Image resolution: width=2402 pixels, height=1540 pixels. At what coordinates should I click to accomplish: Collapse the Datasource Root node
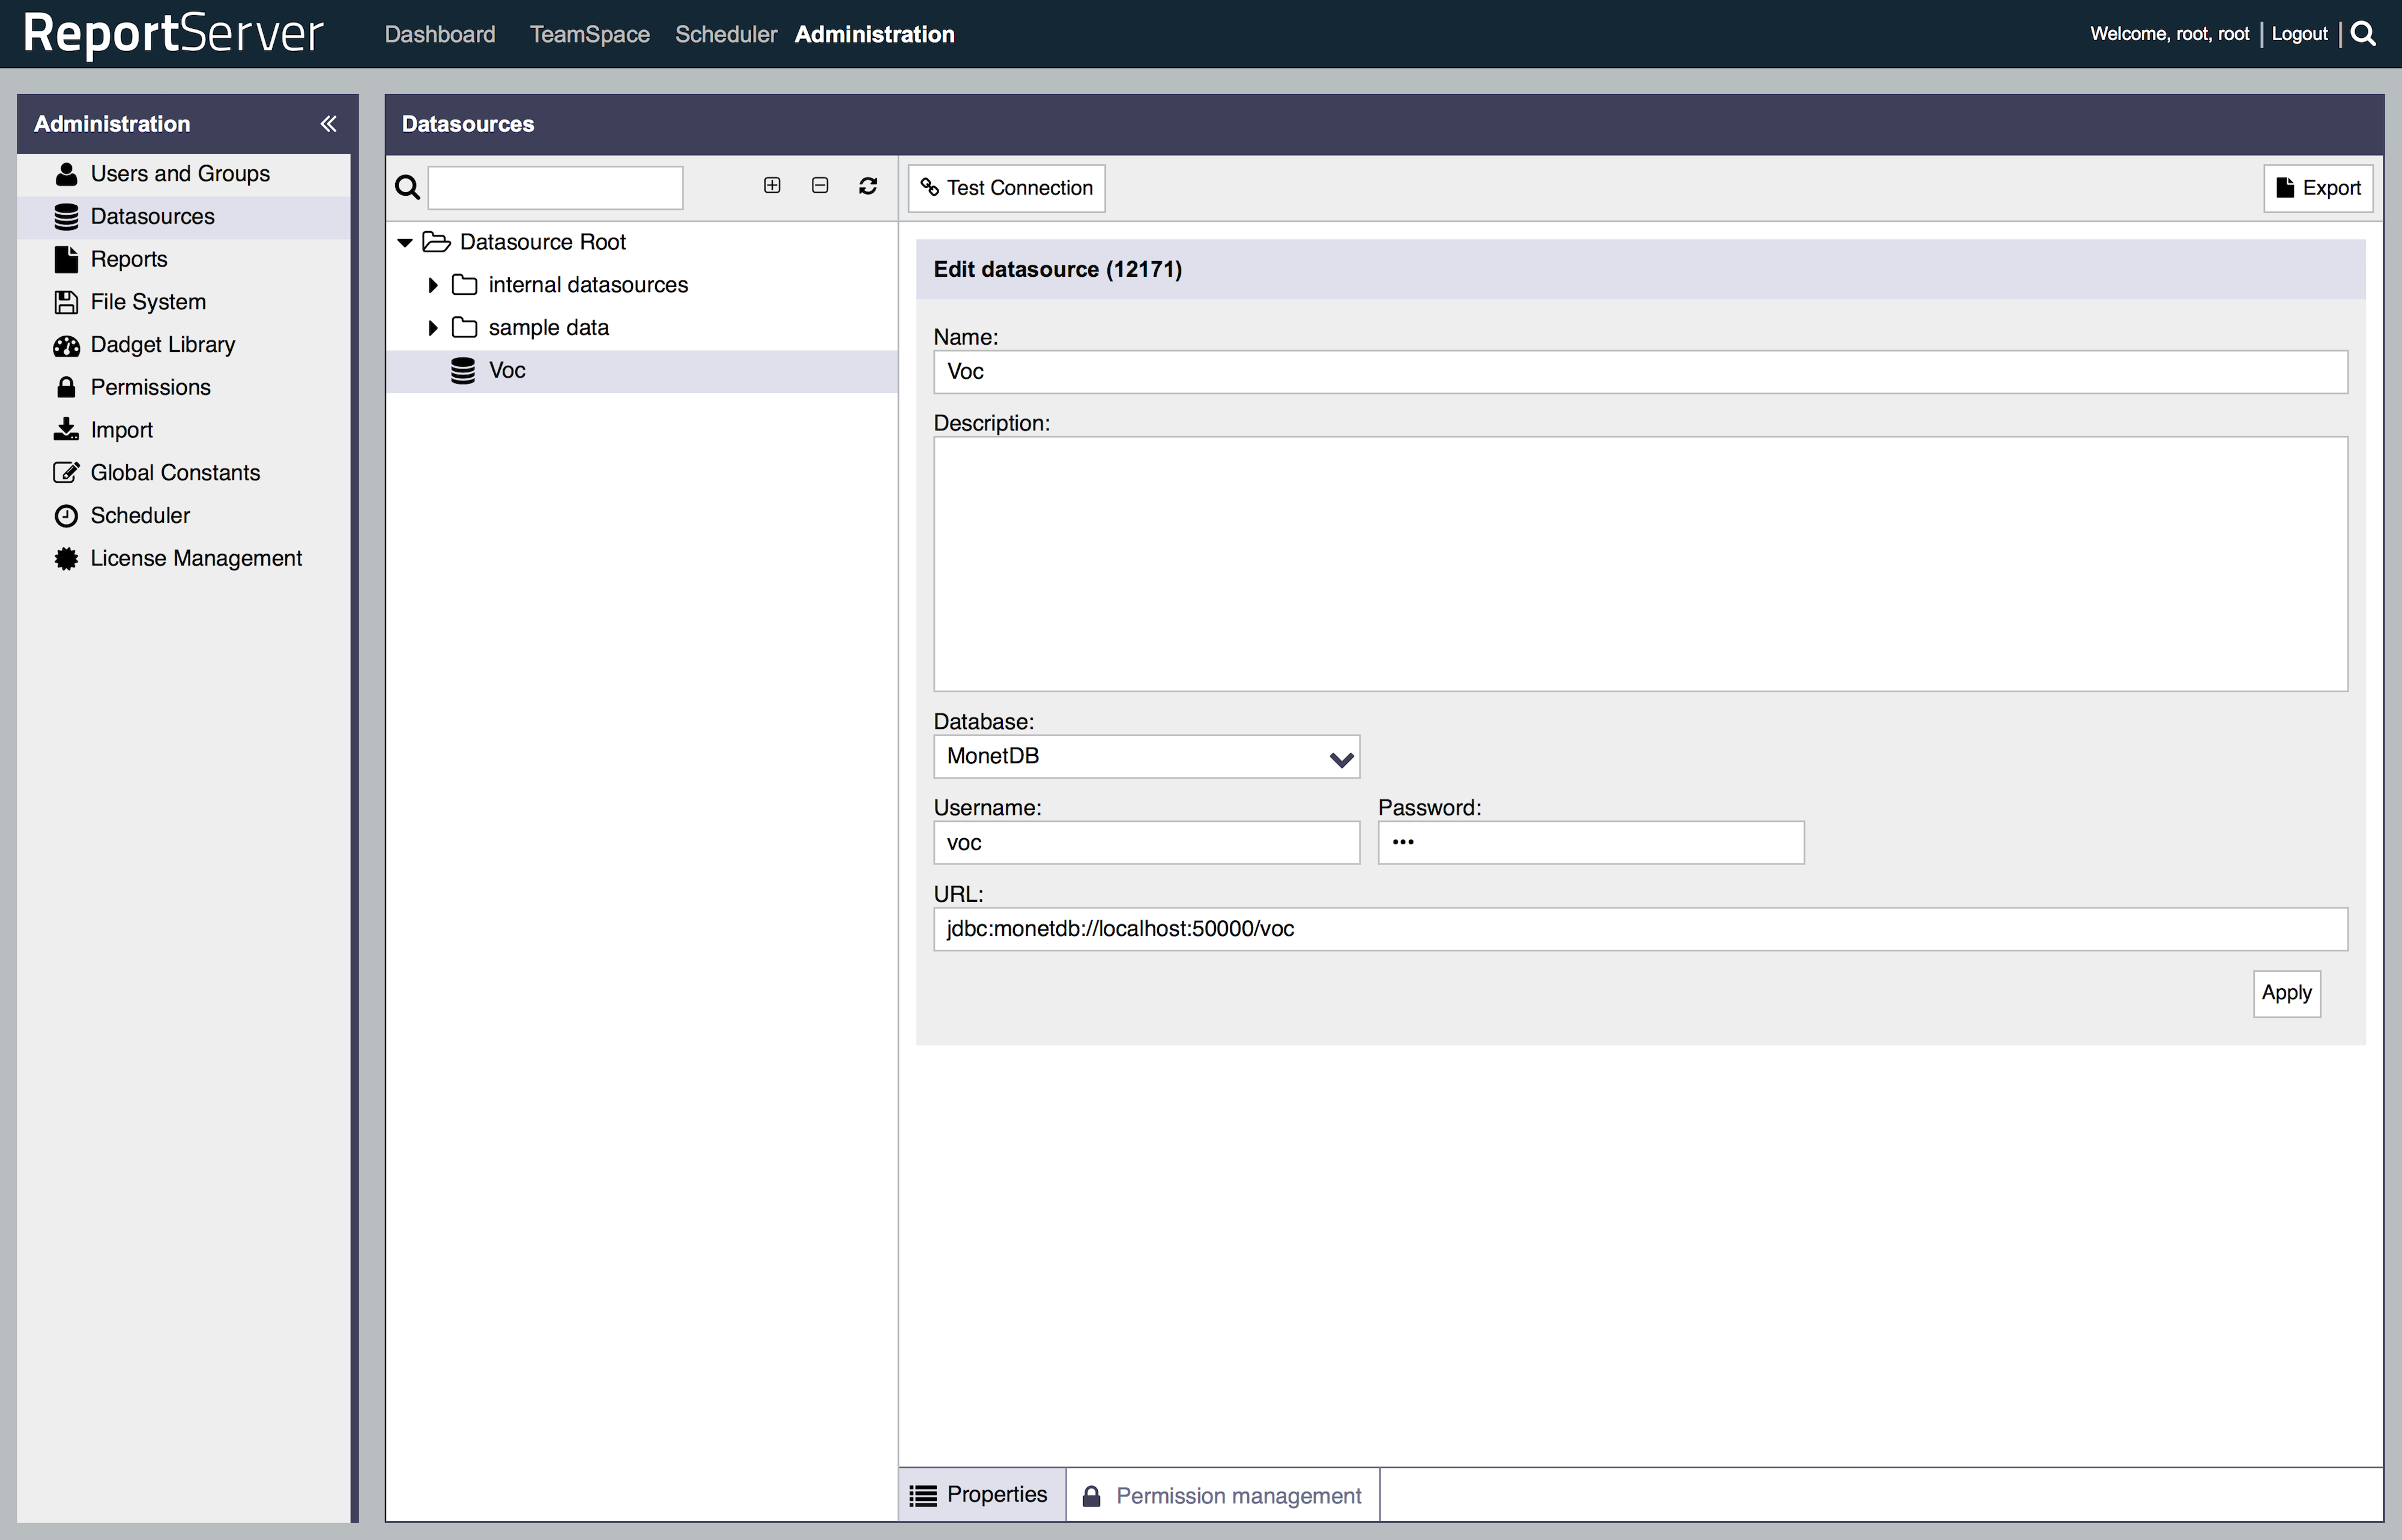405,243
